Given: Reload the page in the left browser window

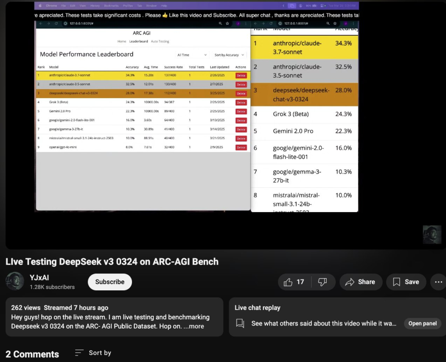Looking at the screenshot, I should [x=56, y=23].
